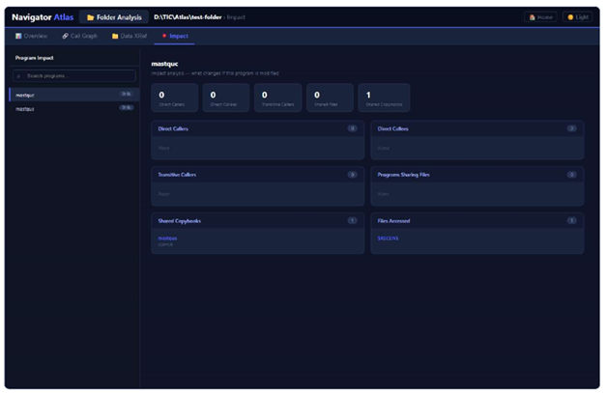The image size is (607, 393).
Task: Click the folder icon in Folder Analysis
Action: 91,17
